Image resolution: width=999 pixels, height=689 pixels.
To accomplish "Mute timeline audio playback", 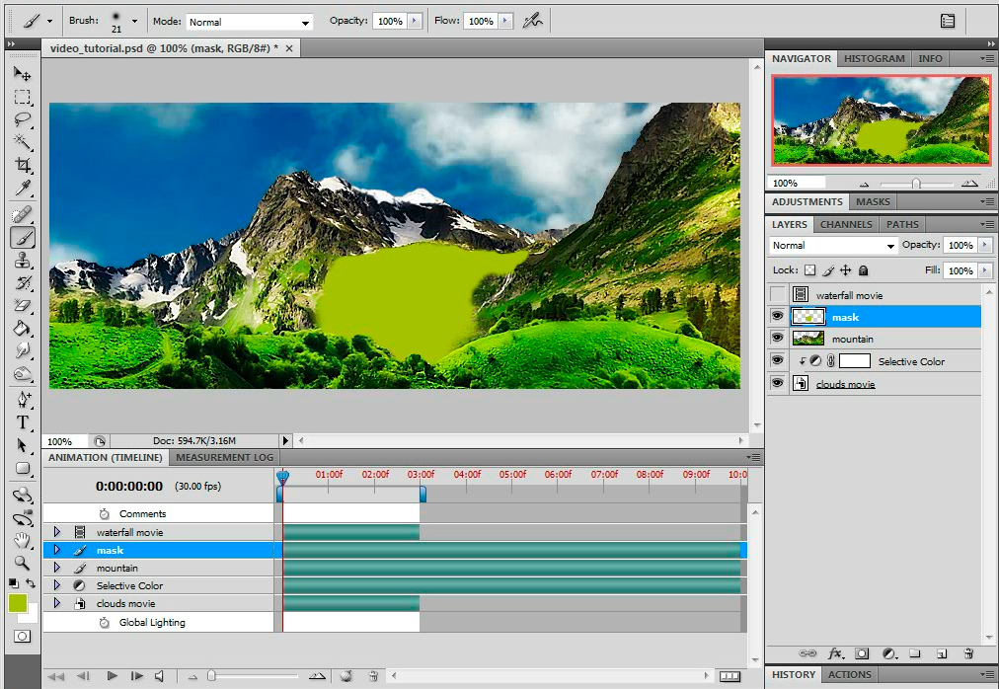I will 159,675.
